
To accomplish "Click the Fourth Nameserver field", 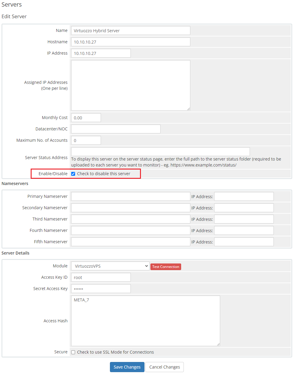I will tap(130, 230).
